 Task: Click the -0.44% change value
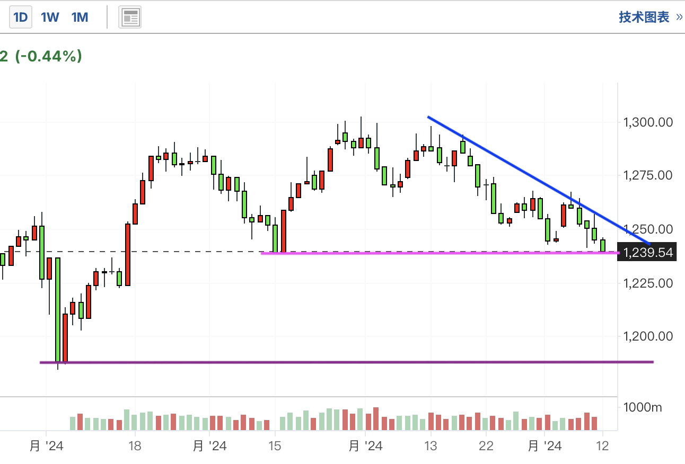tap(48, 56)
